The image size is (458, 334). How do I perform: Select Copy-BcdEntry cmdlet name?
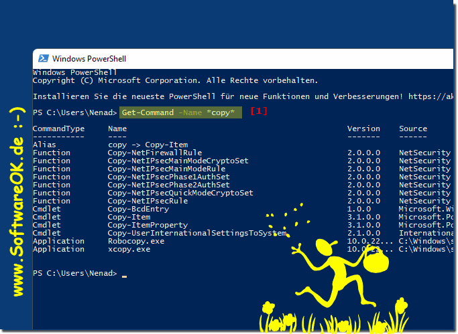[138, 209]
